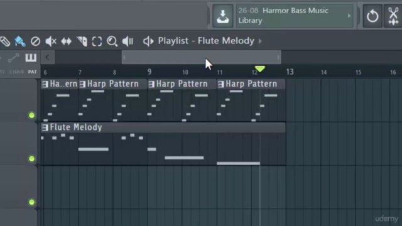Expand the Harmor Bass Music Library arrow
Image resolution: width=402 pixels, height=226 pixels.
[x=349, y=16]
